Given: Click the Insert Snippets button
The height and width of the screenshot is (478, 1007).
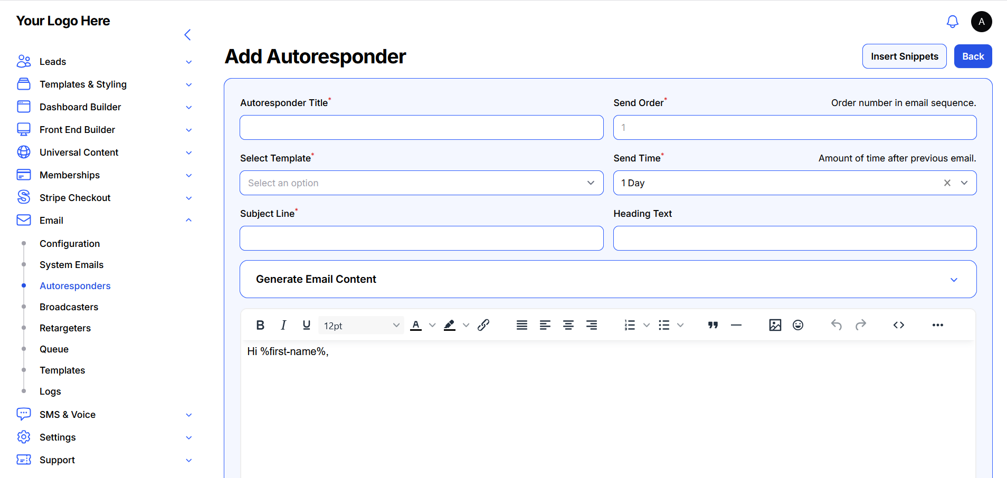Looking at the screenshot, I should tap(904, 56).
